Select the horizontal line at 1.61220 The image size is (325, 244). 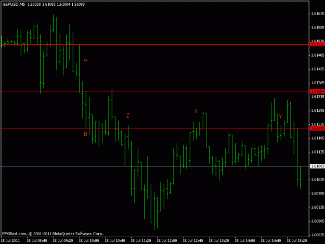(x=155, y=129)
